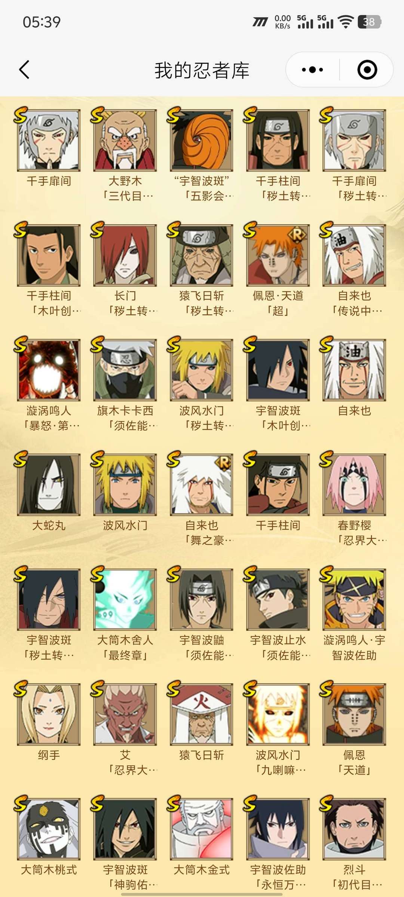Open the three-dot mini program menu
The width and height of the screenshot is (404, 897).
pyautogui.click(x=312, y=70)
